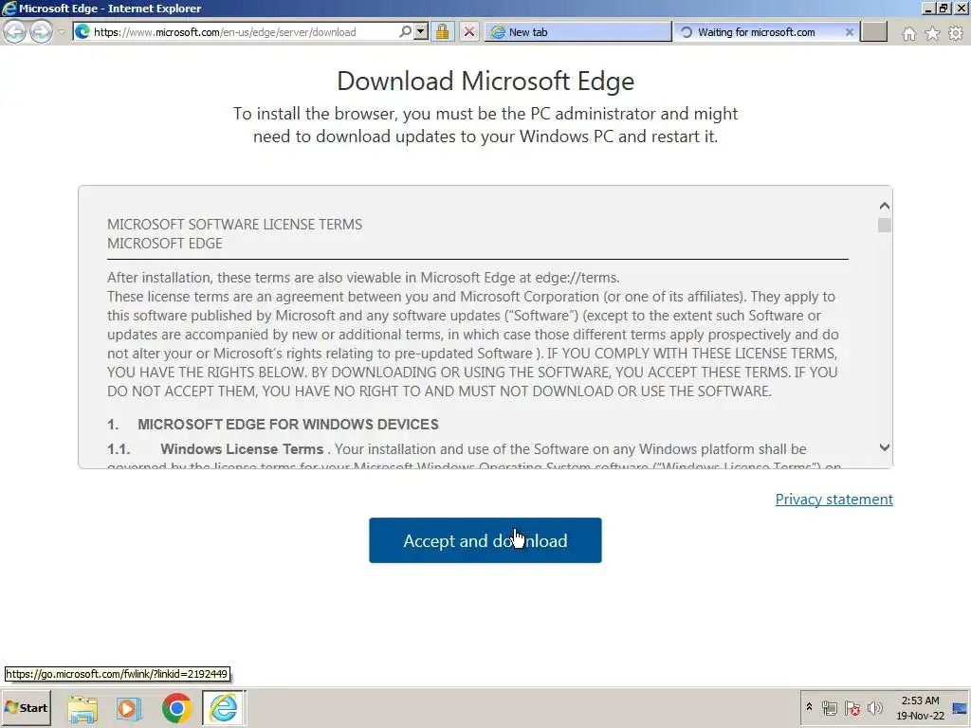Click the MICROSOFT SOFTWARE LICENSE TERMS text
The width and height of the screenshot is (971, 728).
tap(235, 224)
